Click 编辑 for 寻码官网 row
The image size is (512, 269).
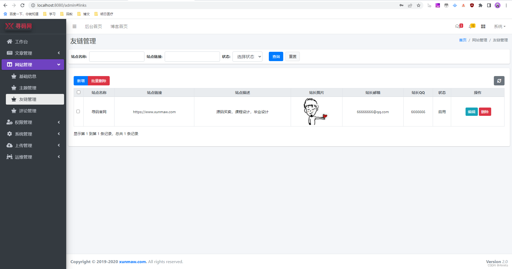point(471,112)
